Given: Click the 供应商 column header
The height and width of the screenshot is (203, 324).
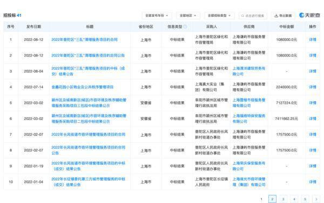Looking at the screenshot, I should (249, 26).
